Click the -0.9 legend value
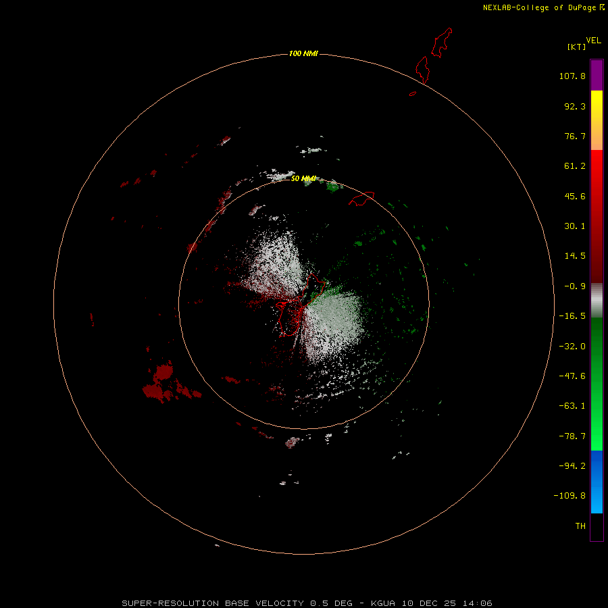The image size is (608, 608). 575,286
